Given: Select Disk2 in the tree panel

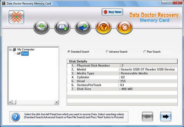Looking at the screenshot, I should click(x=25, y=54).
